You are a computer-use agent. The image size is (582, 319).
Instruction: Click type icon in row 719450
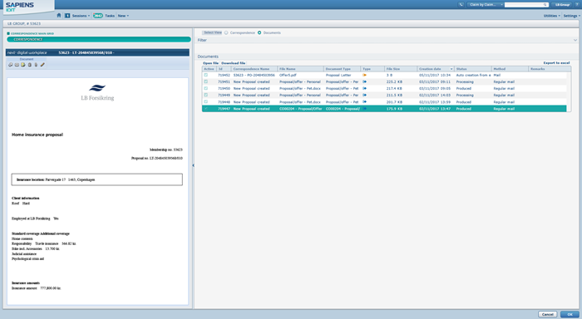[x=364, y=88]
